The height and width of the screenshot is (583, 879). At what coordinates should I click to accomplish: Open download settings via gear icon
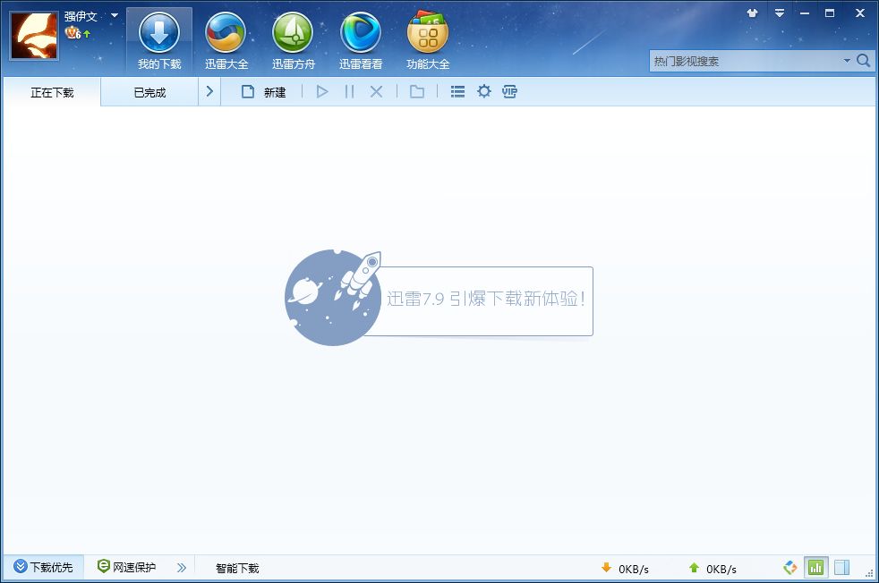[483, 91]
